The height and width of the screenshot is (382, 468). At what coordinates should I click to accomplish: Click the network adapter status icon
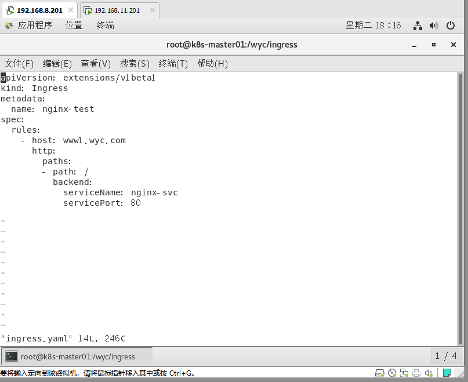[x=404, y=373]
